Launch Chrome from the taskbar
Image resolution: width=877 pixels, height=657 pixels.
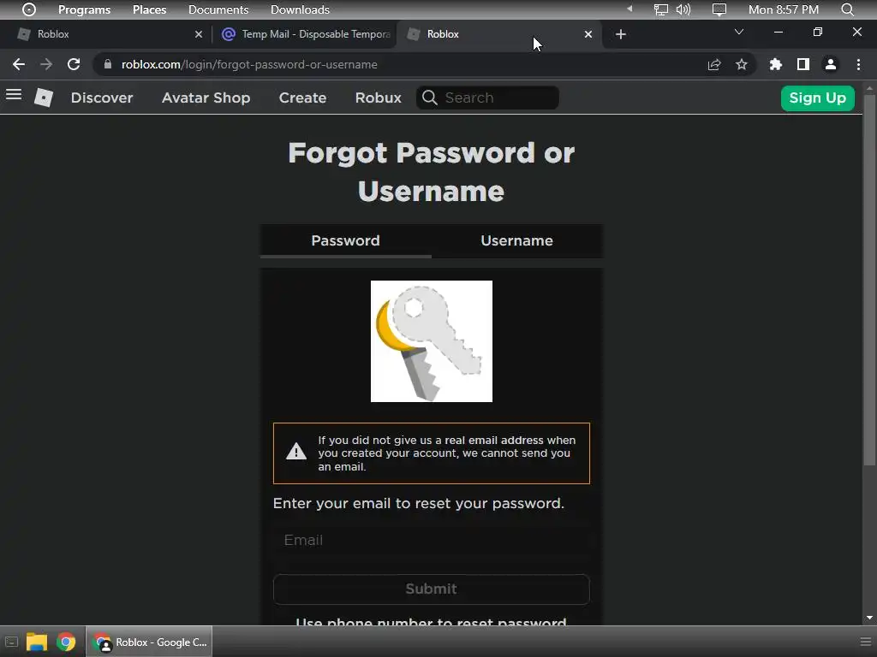[66, 642]
